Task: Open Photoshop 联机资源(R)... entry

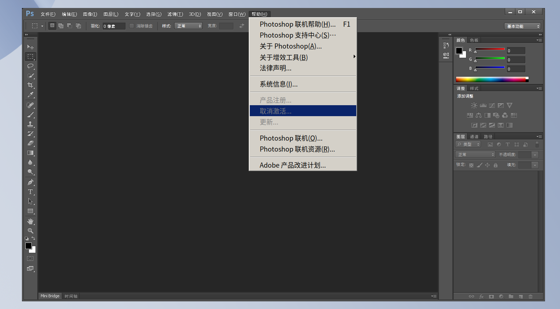Action: [303, 149]
